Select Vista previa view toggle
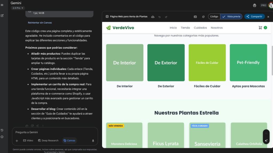Screen dimensions: 273x153 coord(231,16)
